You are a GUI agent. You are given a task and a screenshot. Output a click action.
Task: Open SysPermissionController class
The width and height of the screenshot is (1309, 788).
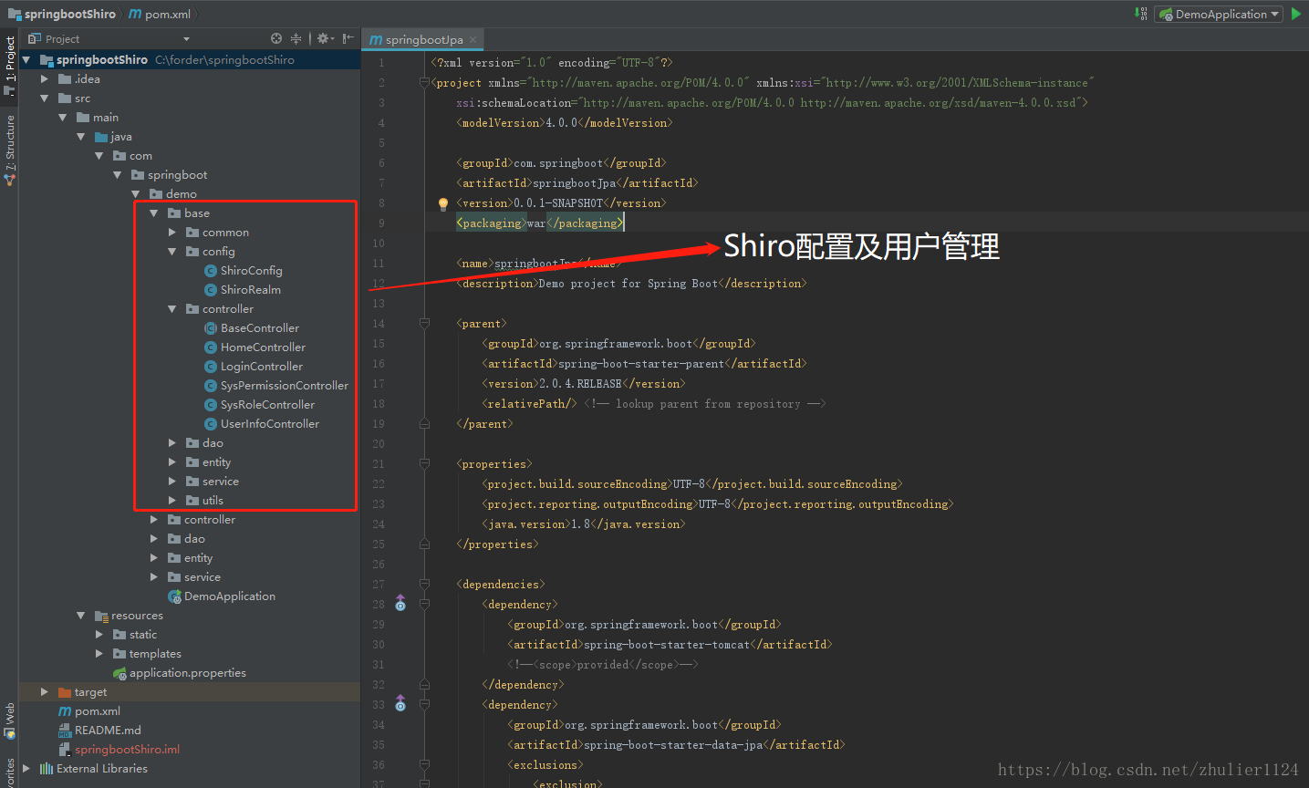pyautogui.click(x=284, y=385)
